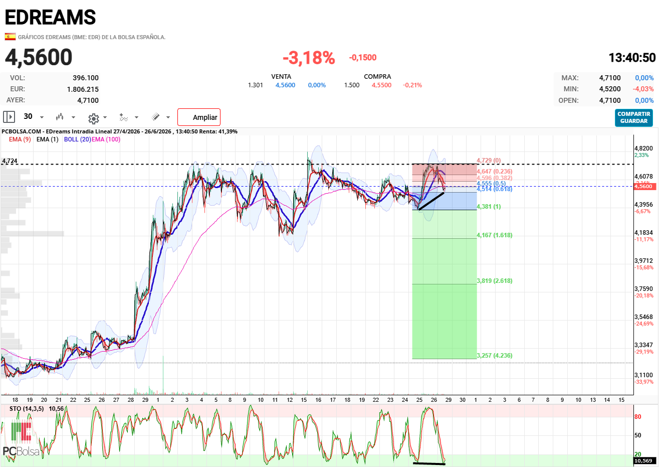Click the Fibonacci 4,729 (0) level label
The height and width of the screenshot is (467, 660).
pos(489,161)
